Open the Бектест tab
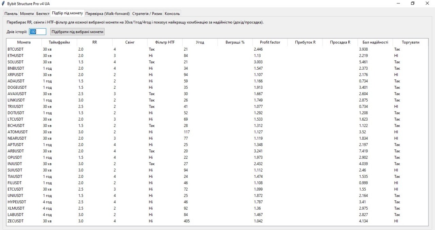Screen dimensions: 435x230 click(43, 14)
